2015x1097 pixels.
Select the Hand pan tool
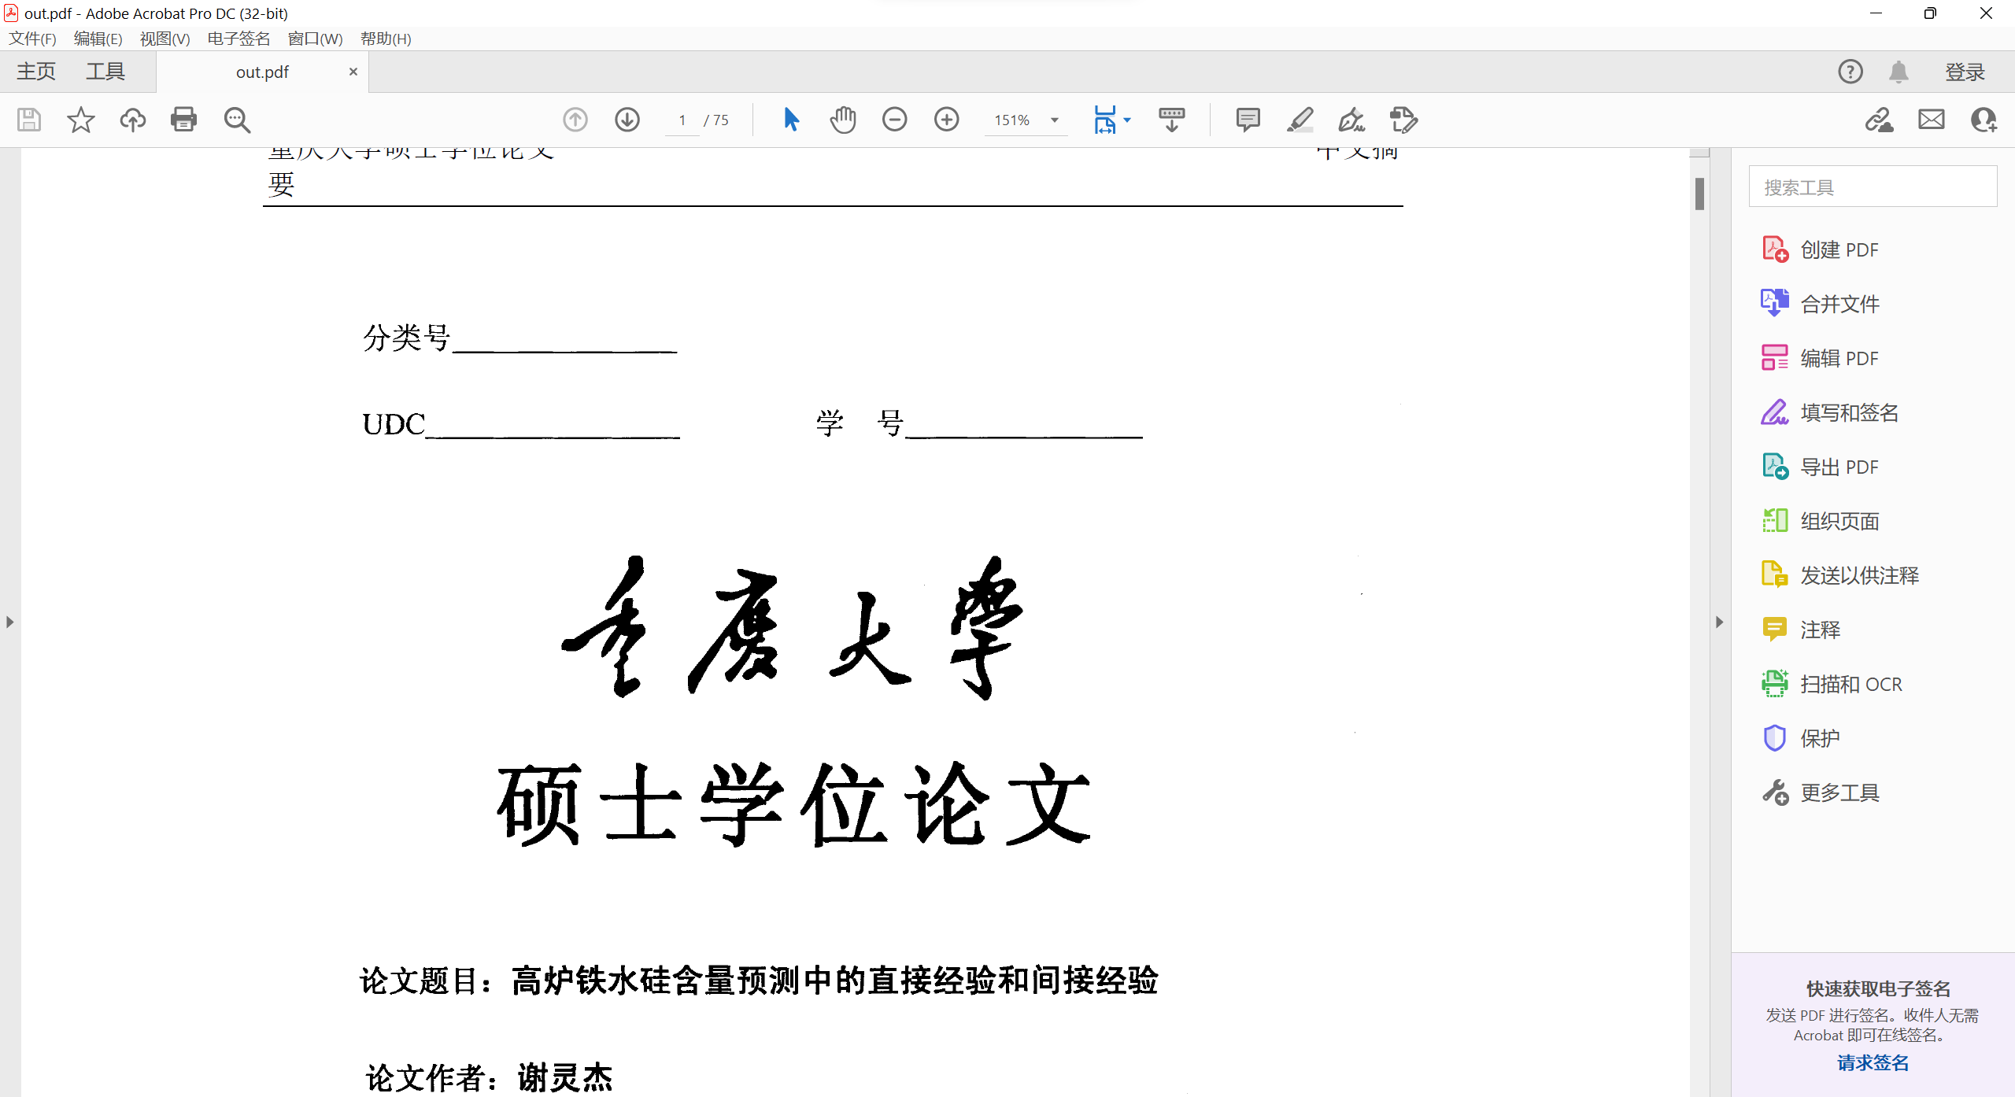[x=842, y=120]
